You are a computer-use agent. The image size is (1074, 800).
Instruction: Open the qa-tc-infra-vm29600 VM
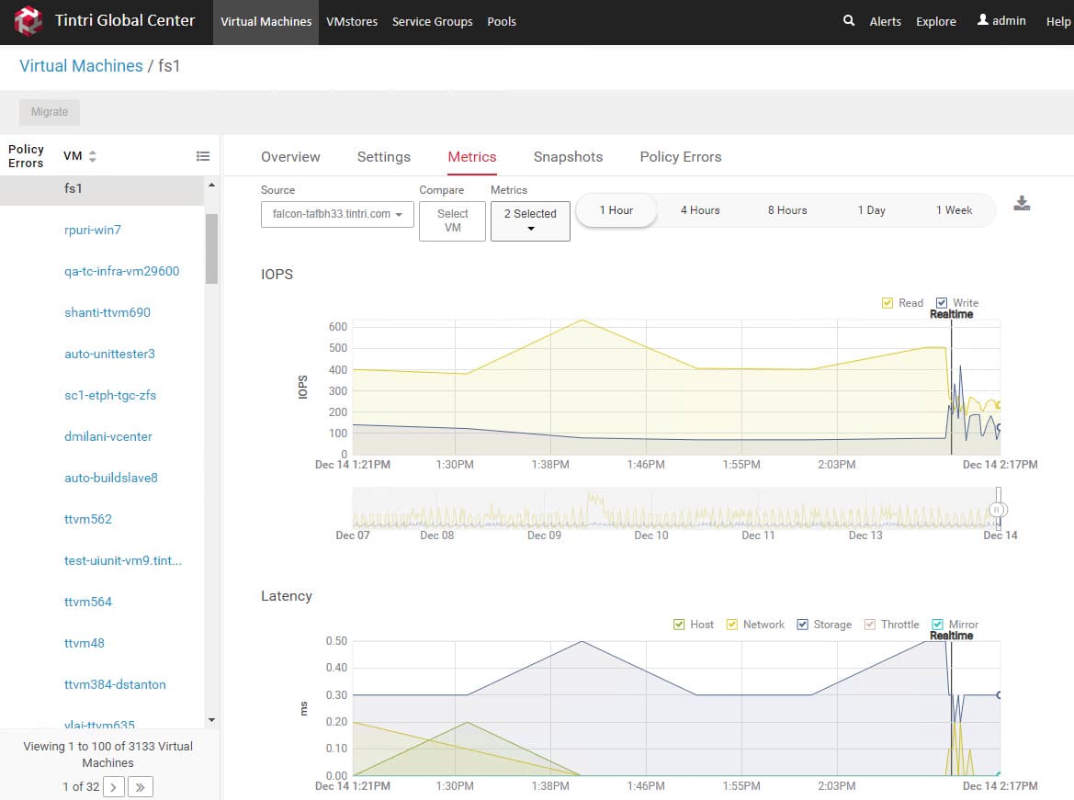[x=122, y=271]
